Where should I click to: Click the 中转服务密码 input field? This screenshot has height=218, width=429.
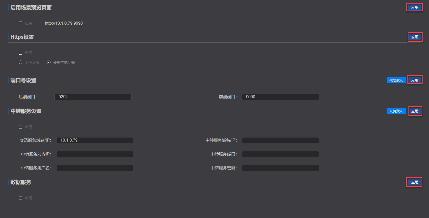coord(280,168)
